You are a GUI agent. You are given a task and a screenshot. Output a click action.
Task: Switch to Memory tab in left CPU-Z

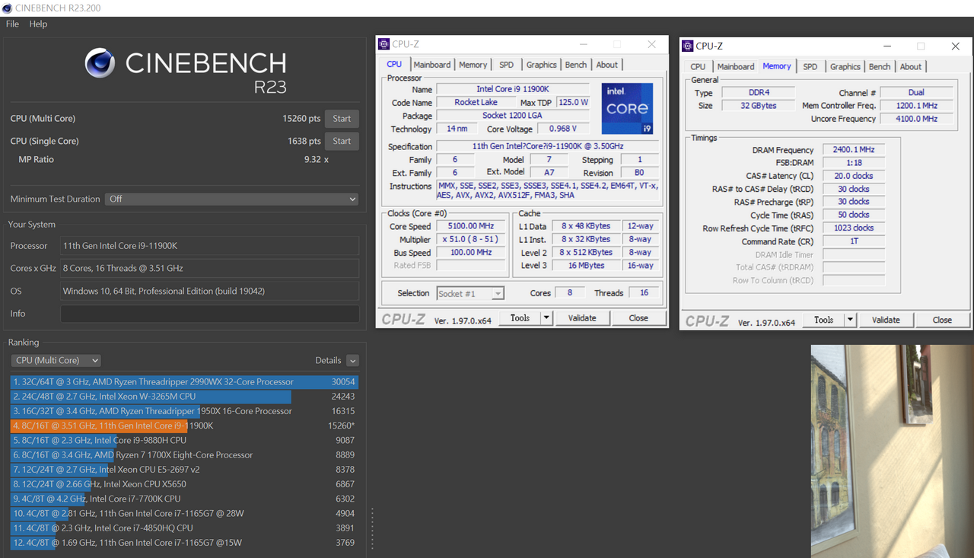[x=473, y=65]
